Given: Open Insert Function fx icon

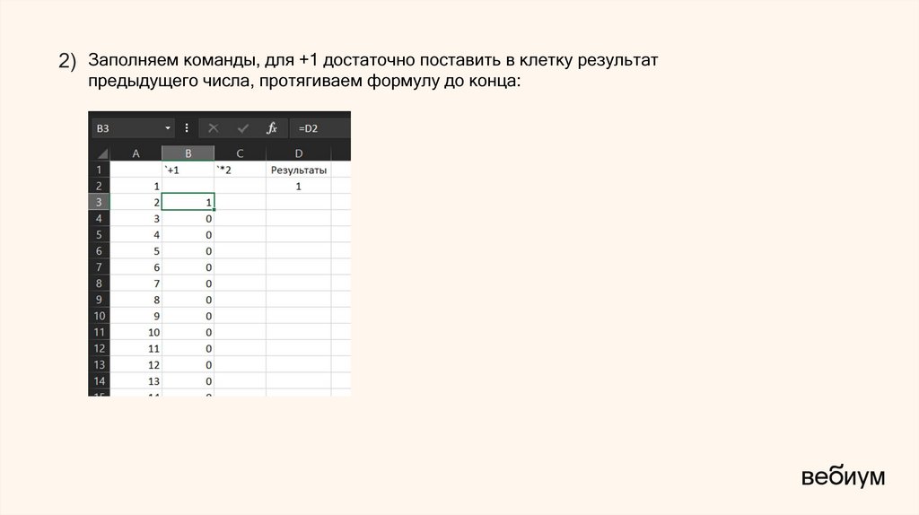Looking at the screenshot, I should pos(272,128).
